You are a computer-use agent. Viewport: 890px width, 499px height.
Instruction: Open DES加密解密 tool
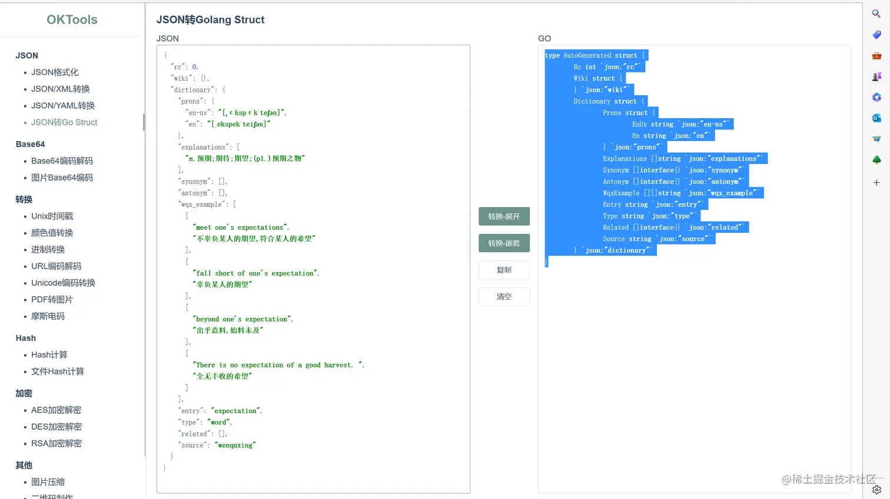click(x=57, y=427)
